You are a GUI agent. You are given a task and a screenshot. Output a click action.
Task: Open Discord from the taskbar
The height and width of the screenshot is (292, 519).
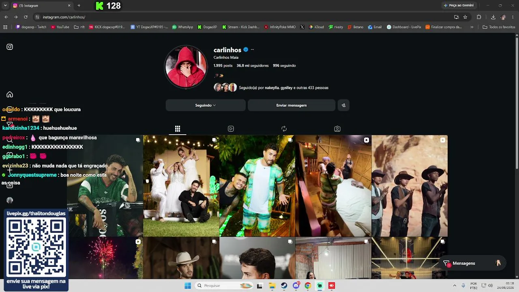click(296, 286)
